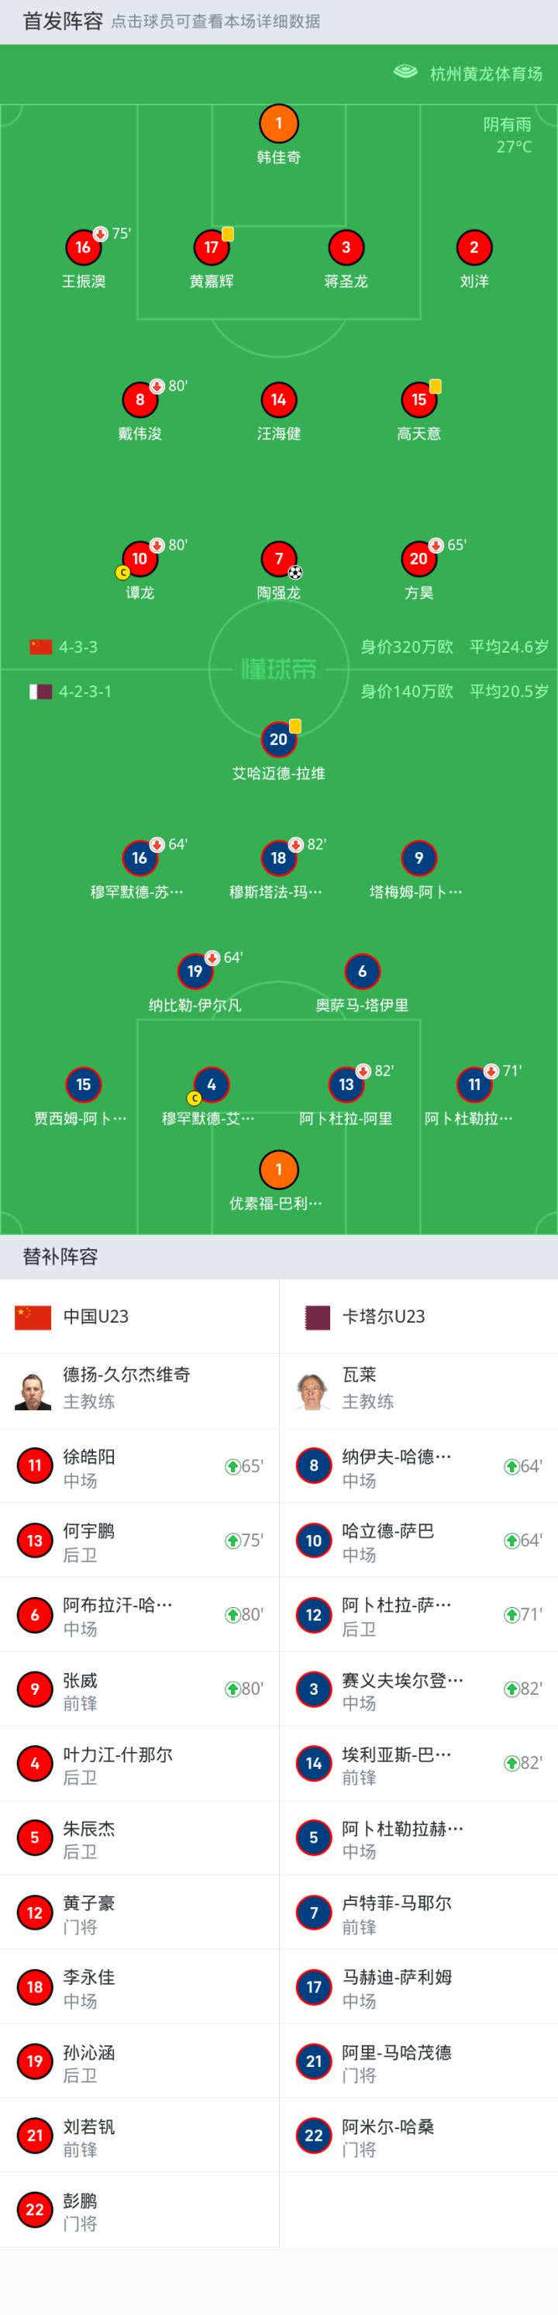Click China flag next to 4-3-3
The image size is (558, 2315).
[x=40, y=647]
